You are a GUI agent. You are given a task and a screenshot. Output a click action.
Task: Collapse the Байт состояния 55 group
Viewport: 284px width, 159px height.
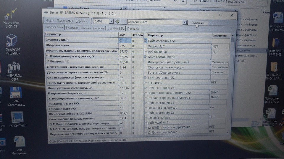145,57
